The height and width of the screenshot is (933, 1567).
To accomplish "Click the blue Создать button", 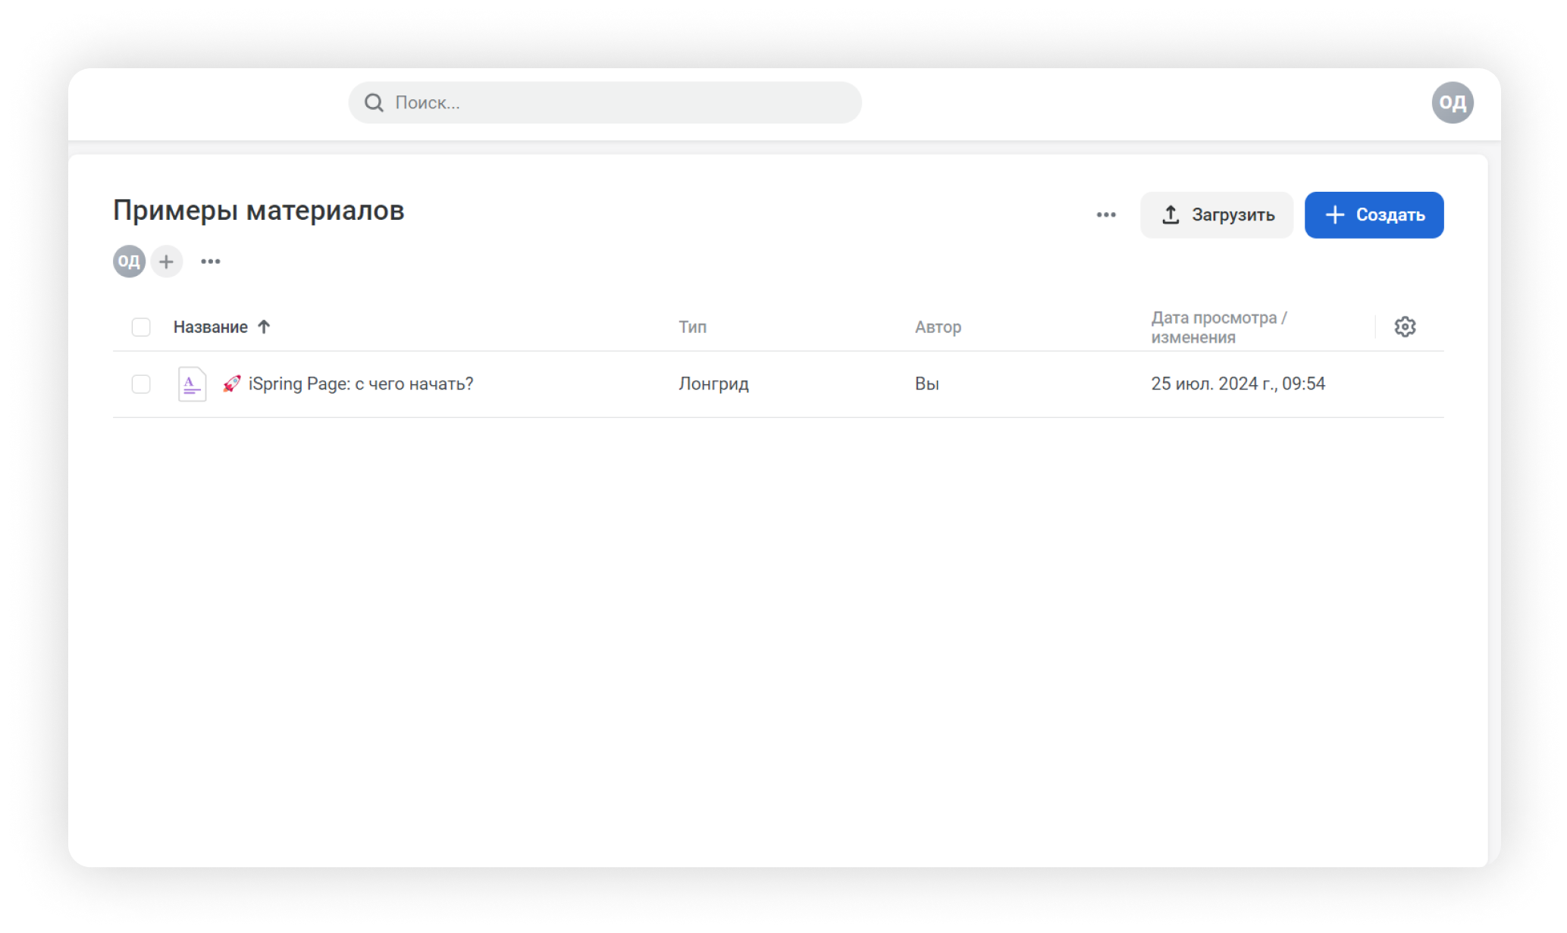I will [1374, 215].
